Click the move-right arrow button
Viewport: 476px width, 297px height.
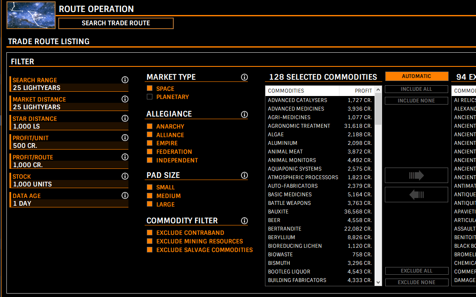tap(416, 175)
